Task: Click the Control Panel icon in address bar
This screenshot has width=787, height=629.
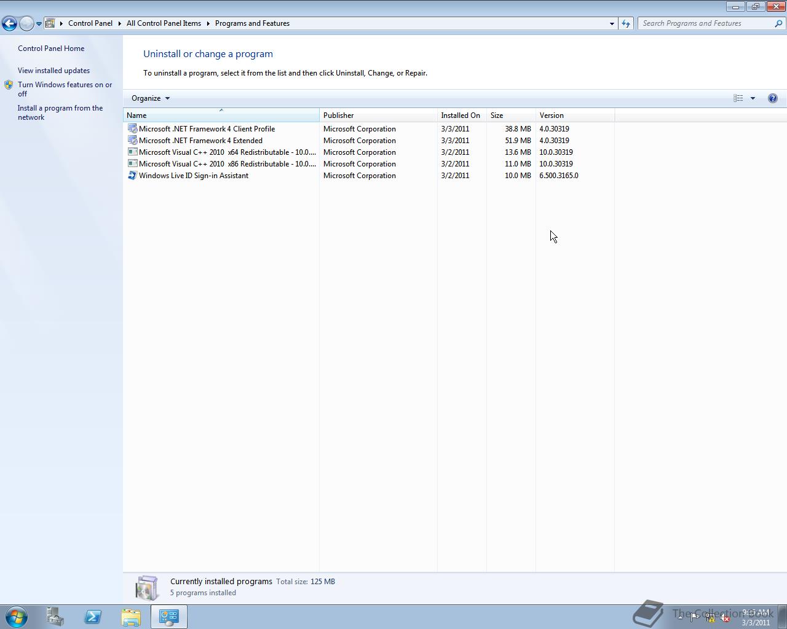Action: click(51, 23)
